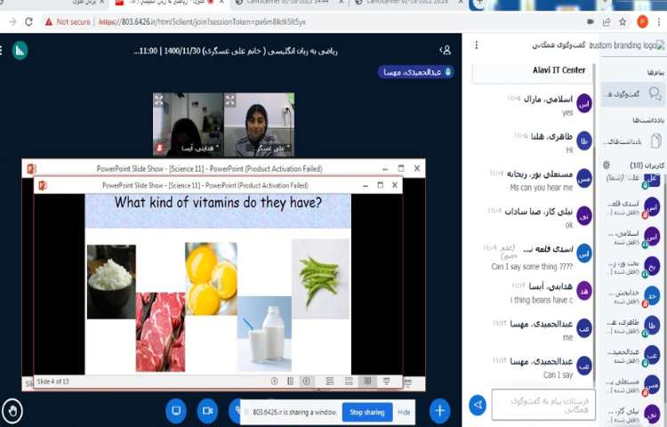Click the users list gear settings icon
This screenshot has height=427, width=667.
[x=607, y=165]
